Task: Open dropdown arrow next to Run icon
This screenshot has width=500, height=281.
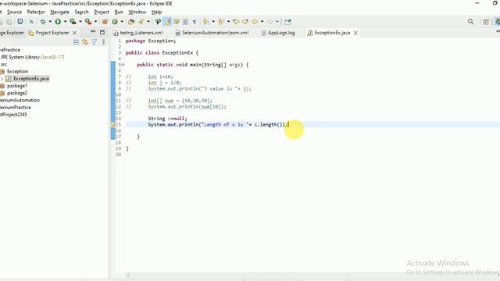Action: (66, 22)
